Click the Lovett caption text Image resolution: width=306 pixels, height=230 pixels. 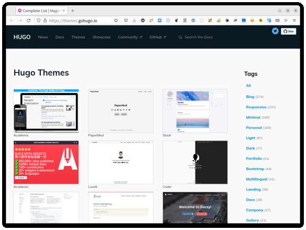pyautogui.click(x=92, y=187)
